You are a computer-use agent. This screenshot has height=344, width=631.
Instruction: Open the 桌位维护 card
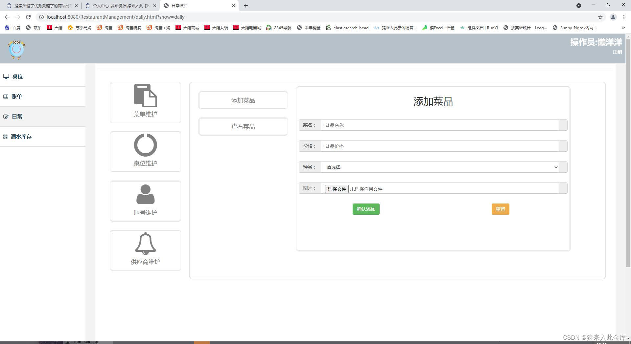pos(145,152)
